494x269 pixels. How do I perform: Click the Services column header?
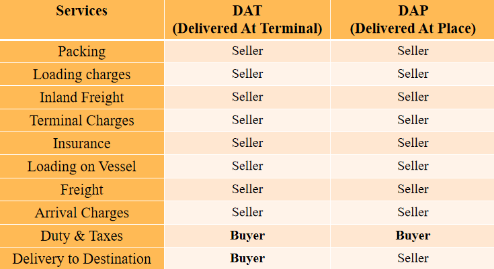point(81,11)
